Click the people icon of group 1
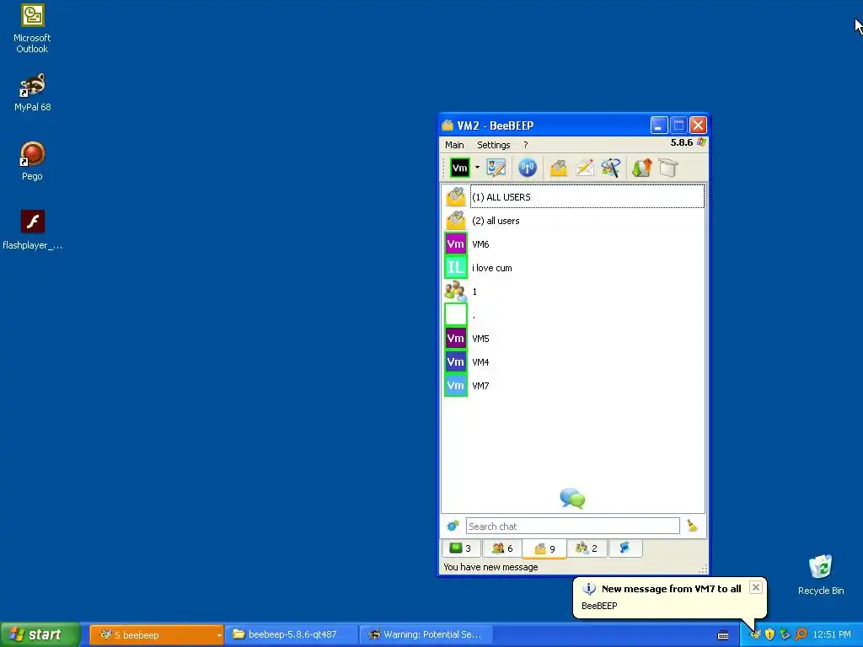This screenshot has width=863, height=647. [456, 291]
